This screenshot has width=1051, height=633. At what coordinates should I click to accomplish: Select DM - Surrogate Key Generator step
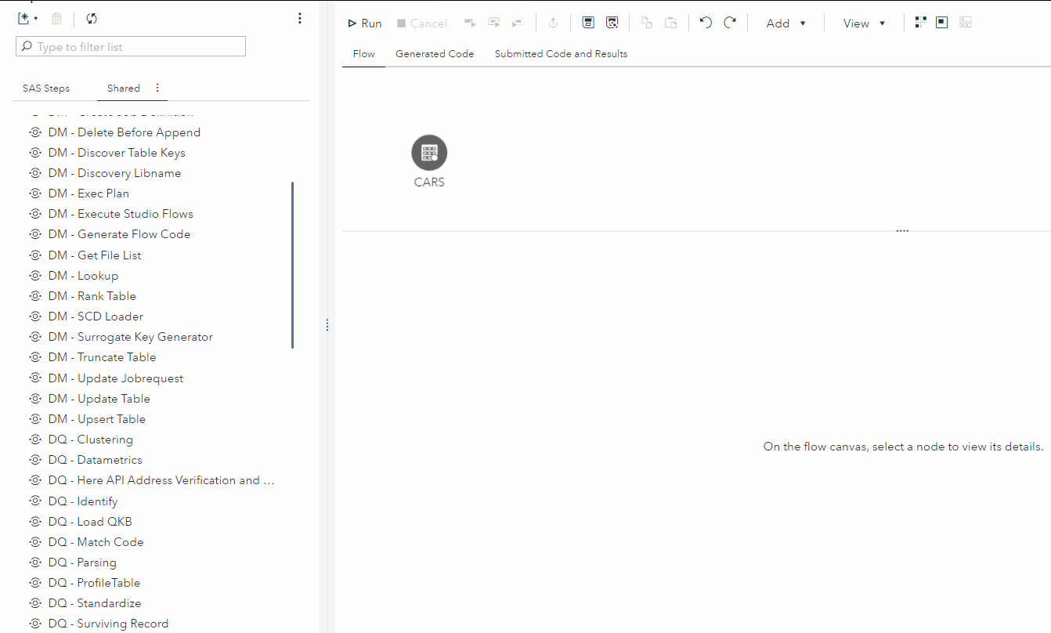(x=130, y=337)
